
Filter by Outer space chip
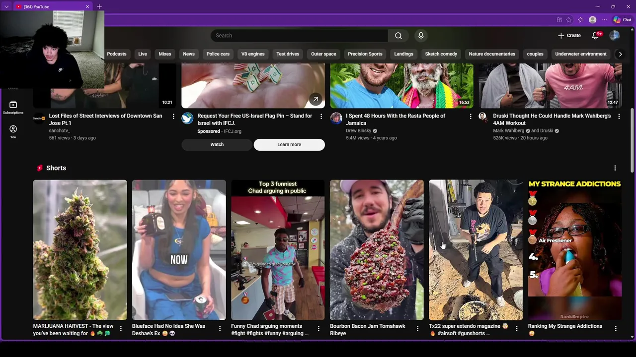[x=323, y=54]
